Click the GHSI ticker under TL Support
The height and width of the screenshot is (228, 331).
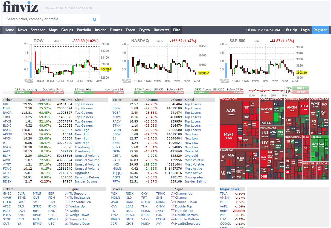coord(7,193)
